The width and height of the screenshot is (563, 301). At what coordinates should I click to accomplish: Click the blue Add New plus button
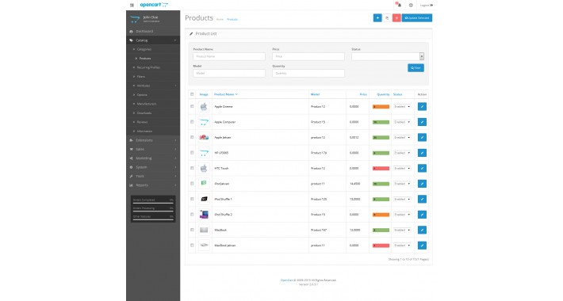pyautogui.click(x=377, y=17)
